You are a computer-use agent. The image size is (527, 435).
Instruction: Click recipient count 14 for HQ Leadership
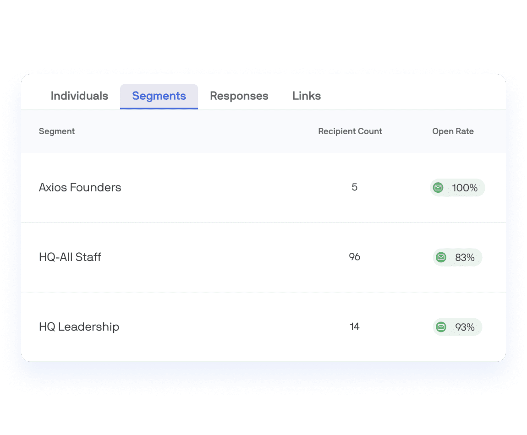coord(354,326)
